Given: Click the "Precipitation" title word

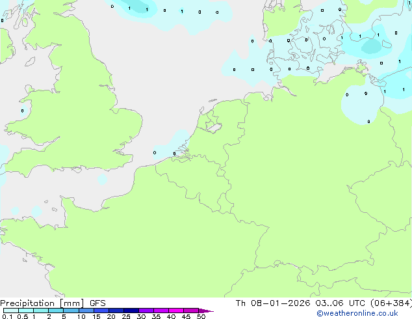Looking at the screenshot, I should (27, 303).
